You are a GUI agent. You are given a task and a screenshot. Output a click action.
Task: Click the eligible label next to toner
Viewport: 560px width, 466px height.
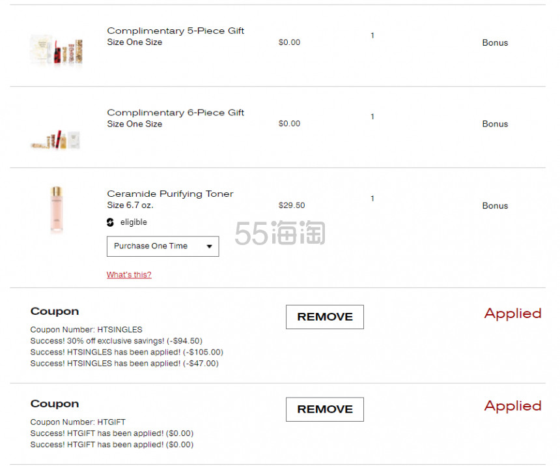click(x=133, y=222)
